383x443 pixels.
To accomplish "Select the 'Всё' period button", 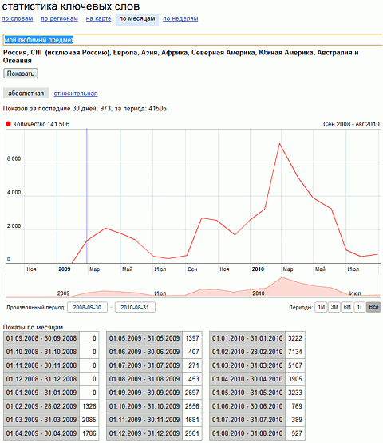I will tap(373, 307).
